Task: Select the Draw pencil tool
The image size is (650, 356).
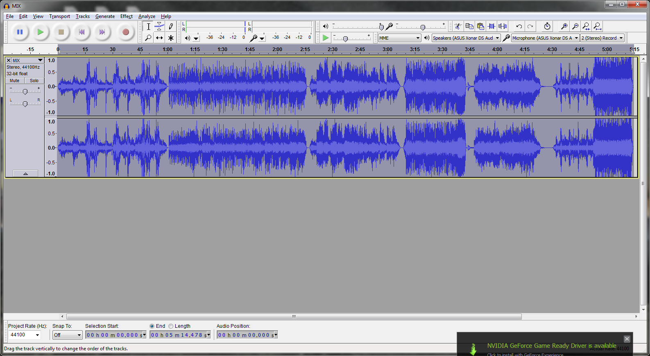Action: pyautogui.click(x=171, y=27)
